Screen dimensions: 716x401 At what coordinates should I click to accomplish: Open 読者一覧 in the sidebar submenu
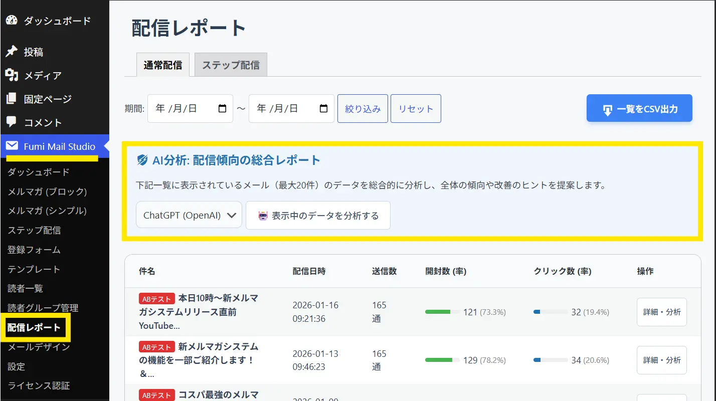(x=26, y=288)
